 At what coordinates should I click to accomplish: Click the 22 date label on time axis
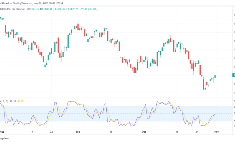pyautogui.click(x=52, y=132)
